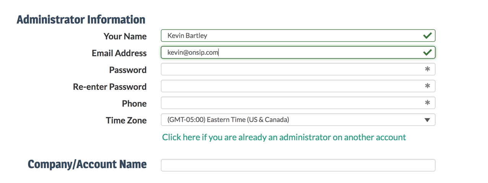Focus the empty Password input box
Viewport: 488px width, 183px height.
(x=291, y=70)
